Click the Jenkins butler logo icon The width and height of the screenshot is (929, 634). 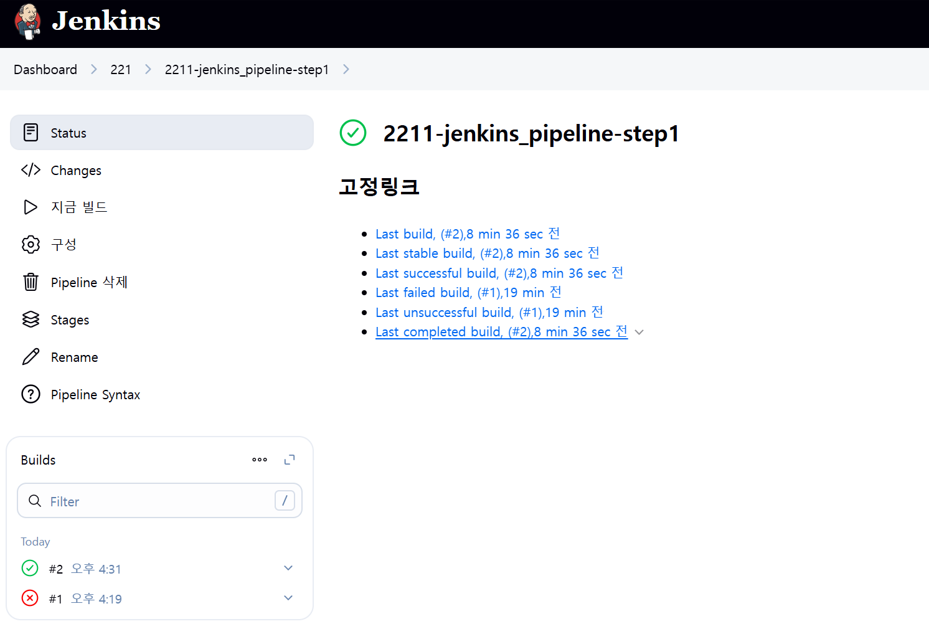27,22
